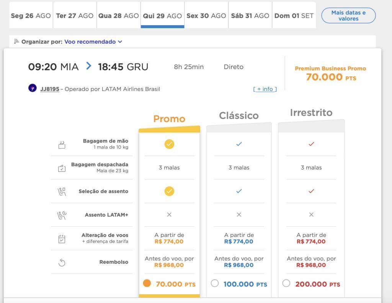This screenshot has height=303, width=392.
Task: Click the checked baggage suitcase icon
Action: point(62,168)
